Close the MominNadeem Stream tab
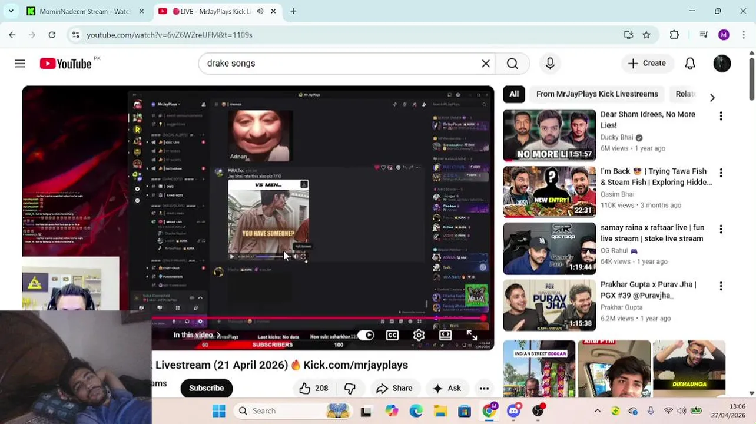The image size is (756, 424). coord(141,11)
